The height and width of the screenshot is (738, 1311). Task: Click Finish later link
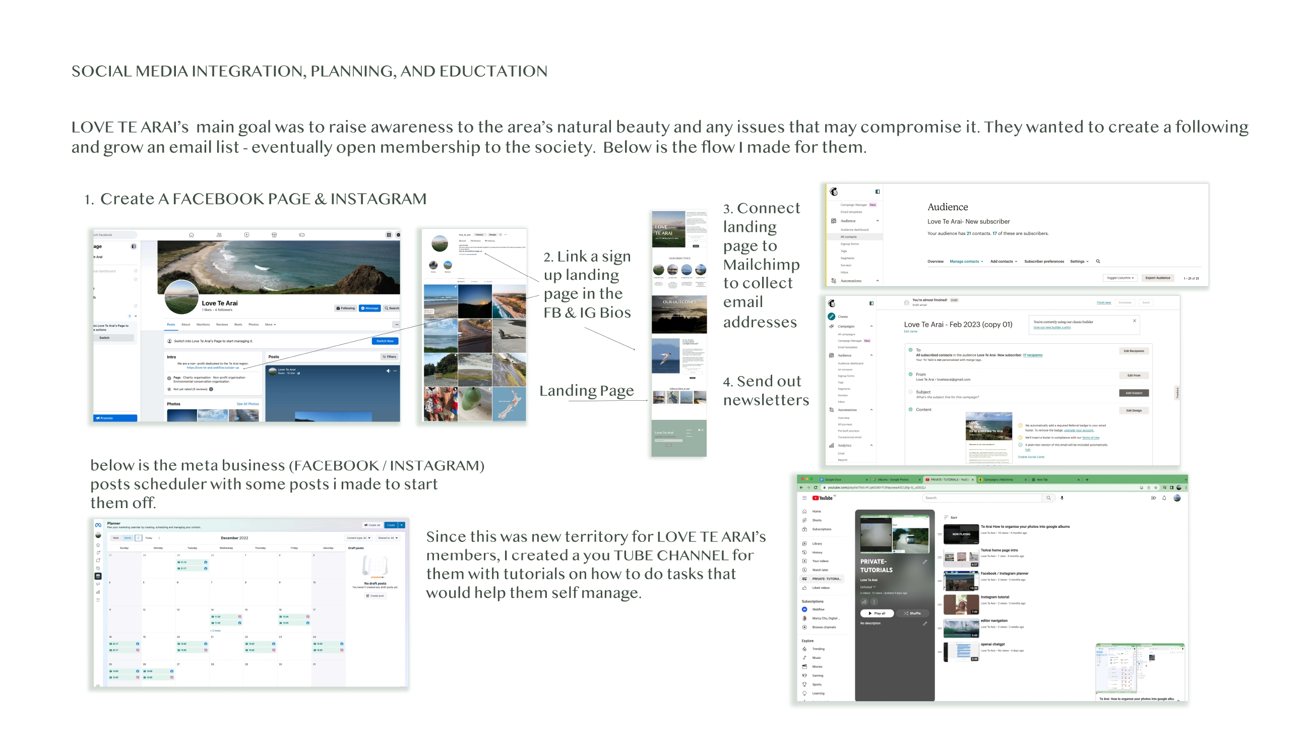coord(1104,302)
